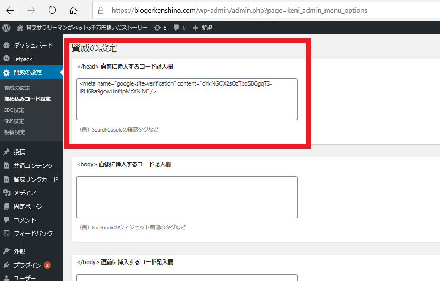Open 埋め込みコード設定 submenu link

point(27,99)
